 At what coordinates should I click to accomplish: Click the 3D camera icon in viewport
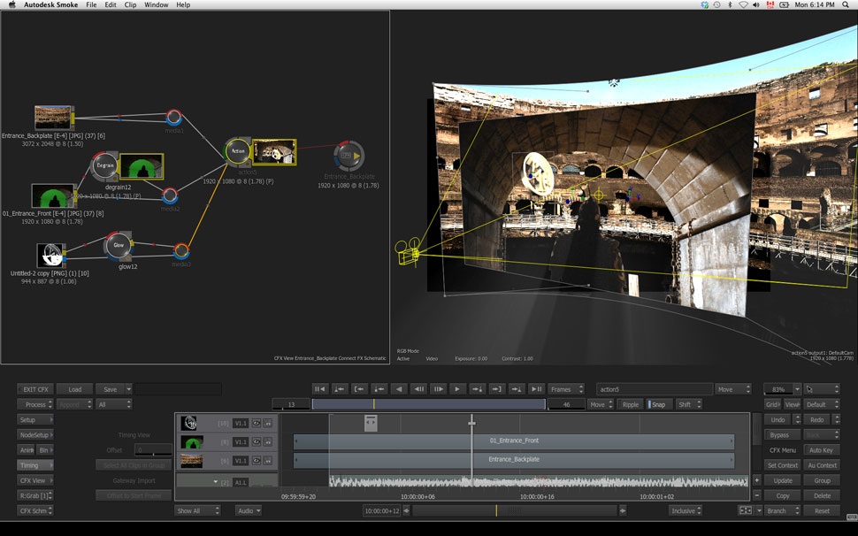click(x=408, y=253)
